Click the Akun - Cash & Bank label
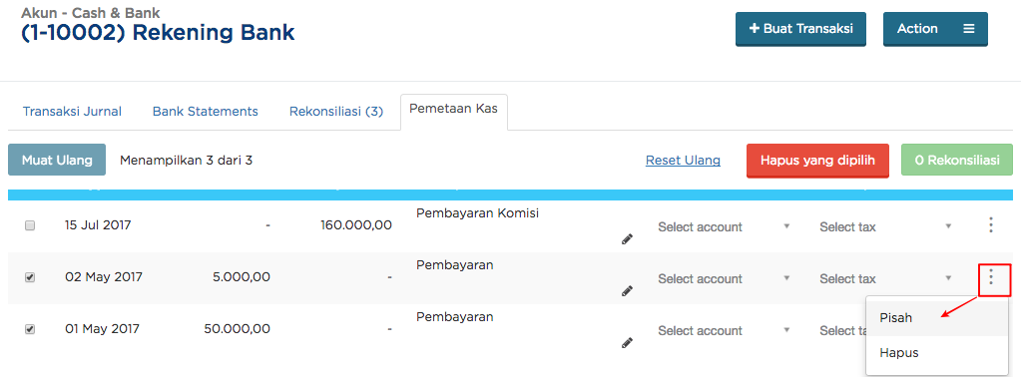 91,13
